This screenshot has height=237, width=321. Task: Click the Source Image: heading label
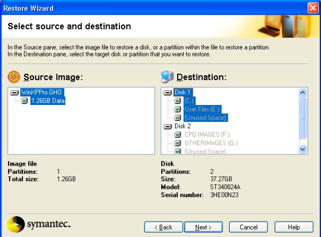click(x=53, y=77)
